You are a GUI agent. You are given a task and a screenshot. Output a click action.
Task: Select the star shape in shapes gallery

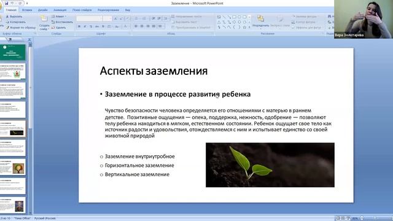pyautogui.click(x=244, y=27)
